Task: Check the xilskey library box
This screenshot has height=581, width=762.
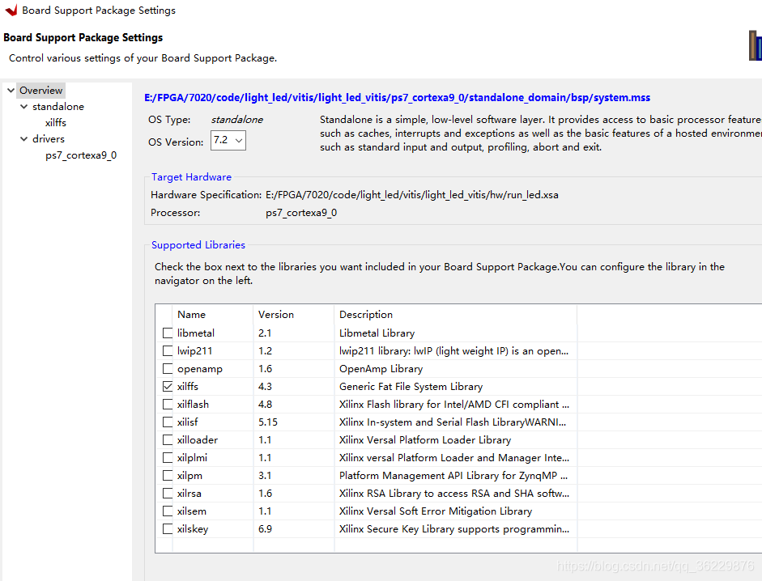Action: (x=168, y=529)
